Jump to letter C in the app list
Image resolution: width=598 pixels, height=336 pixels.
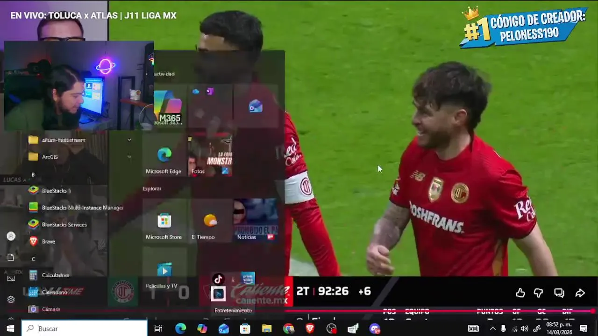[x=33, y=259]
